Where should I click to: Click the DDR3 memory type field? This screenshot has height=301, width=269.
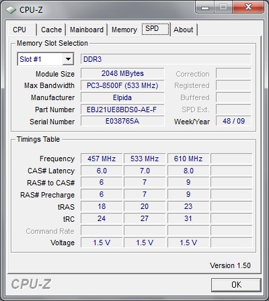click(x=165, y=59)
